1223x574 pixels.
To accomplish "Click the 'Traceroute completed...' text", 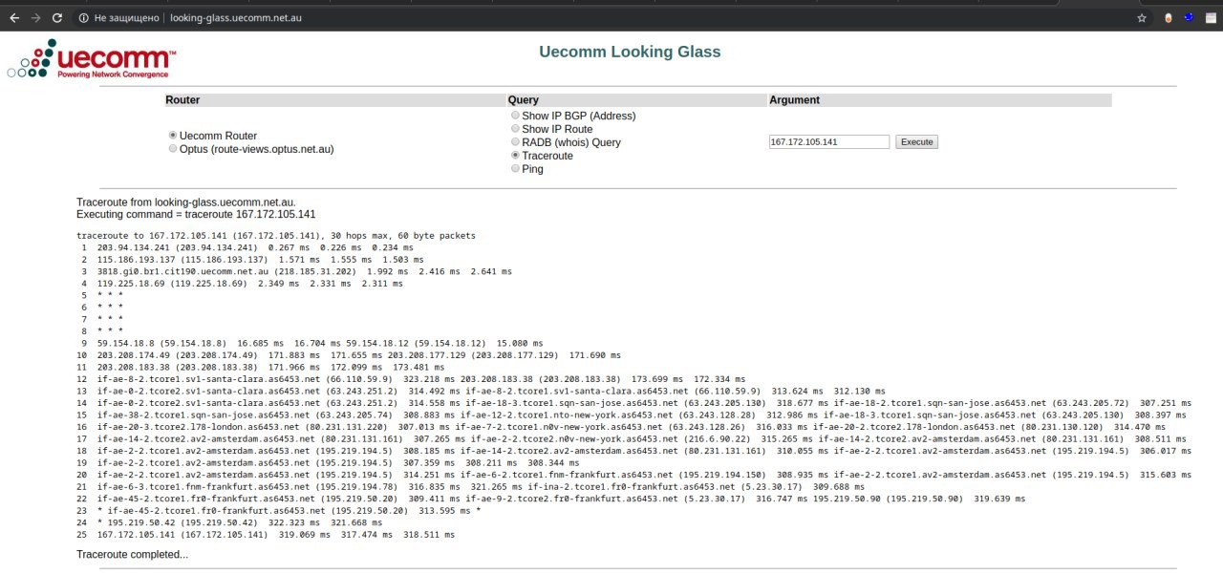I will pos(133,554).
